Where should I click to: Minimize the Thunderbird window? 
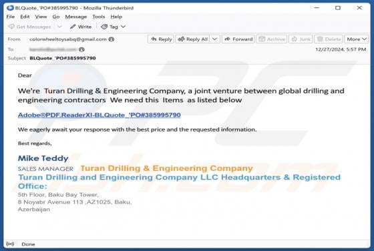tap(317, 8)
